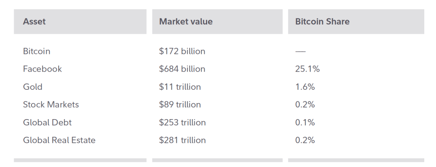Click the $253 trillion market value
Screen dimensions: 436x167
click(x=182, y=122)
